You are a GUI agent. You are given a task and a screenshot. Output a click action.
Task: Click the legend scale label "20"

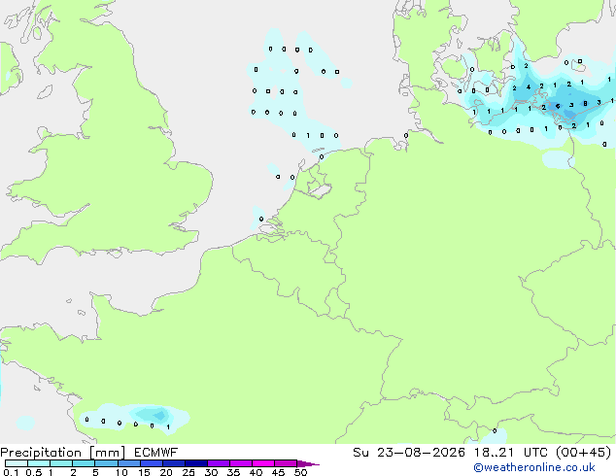pos(166,472)
